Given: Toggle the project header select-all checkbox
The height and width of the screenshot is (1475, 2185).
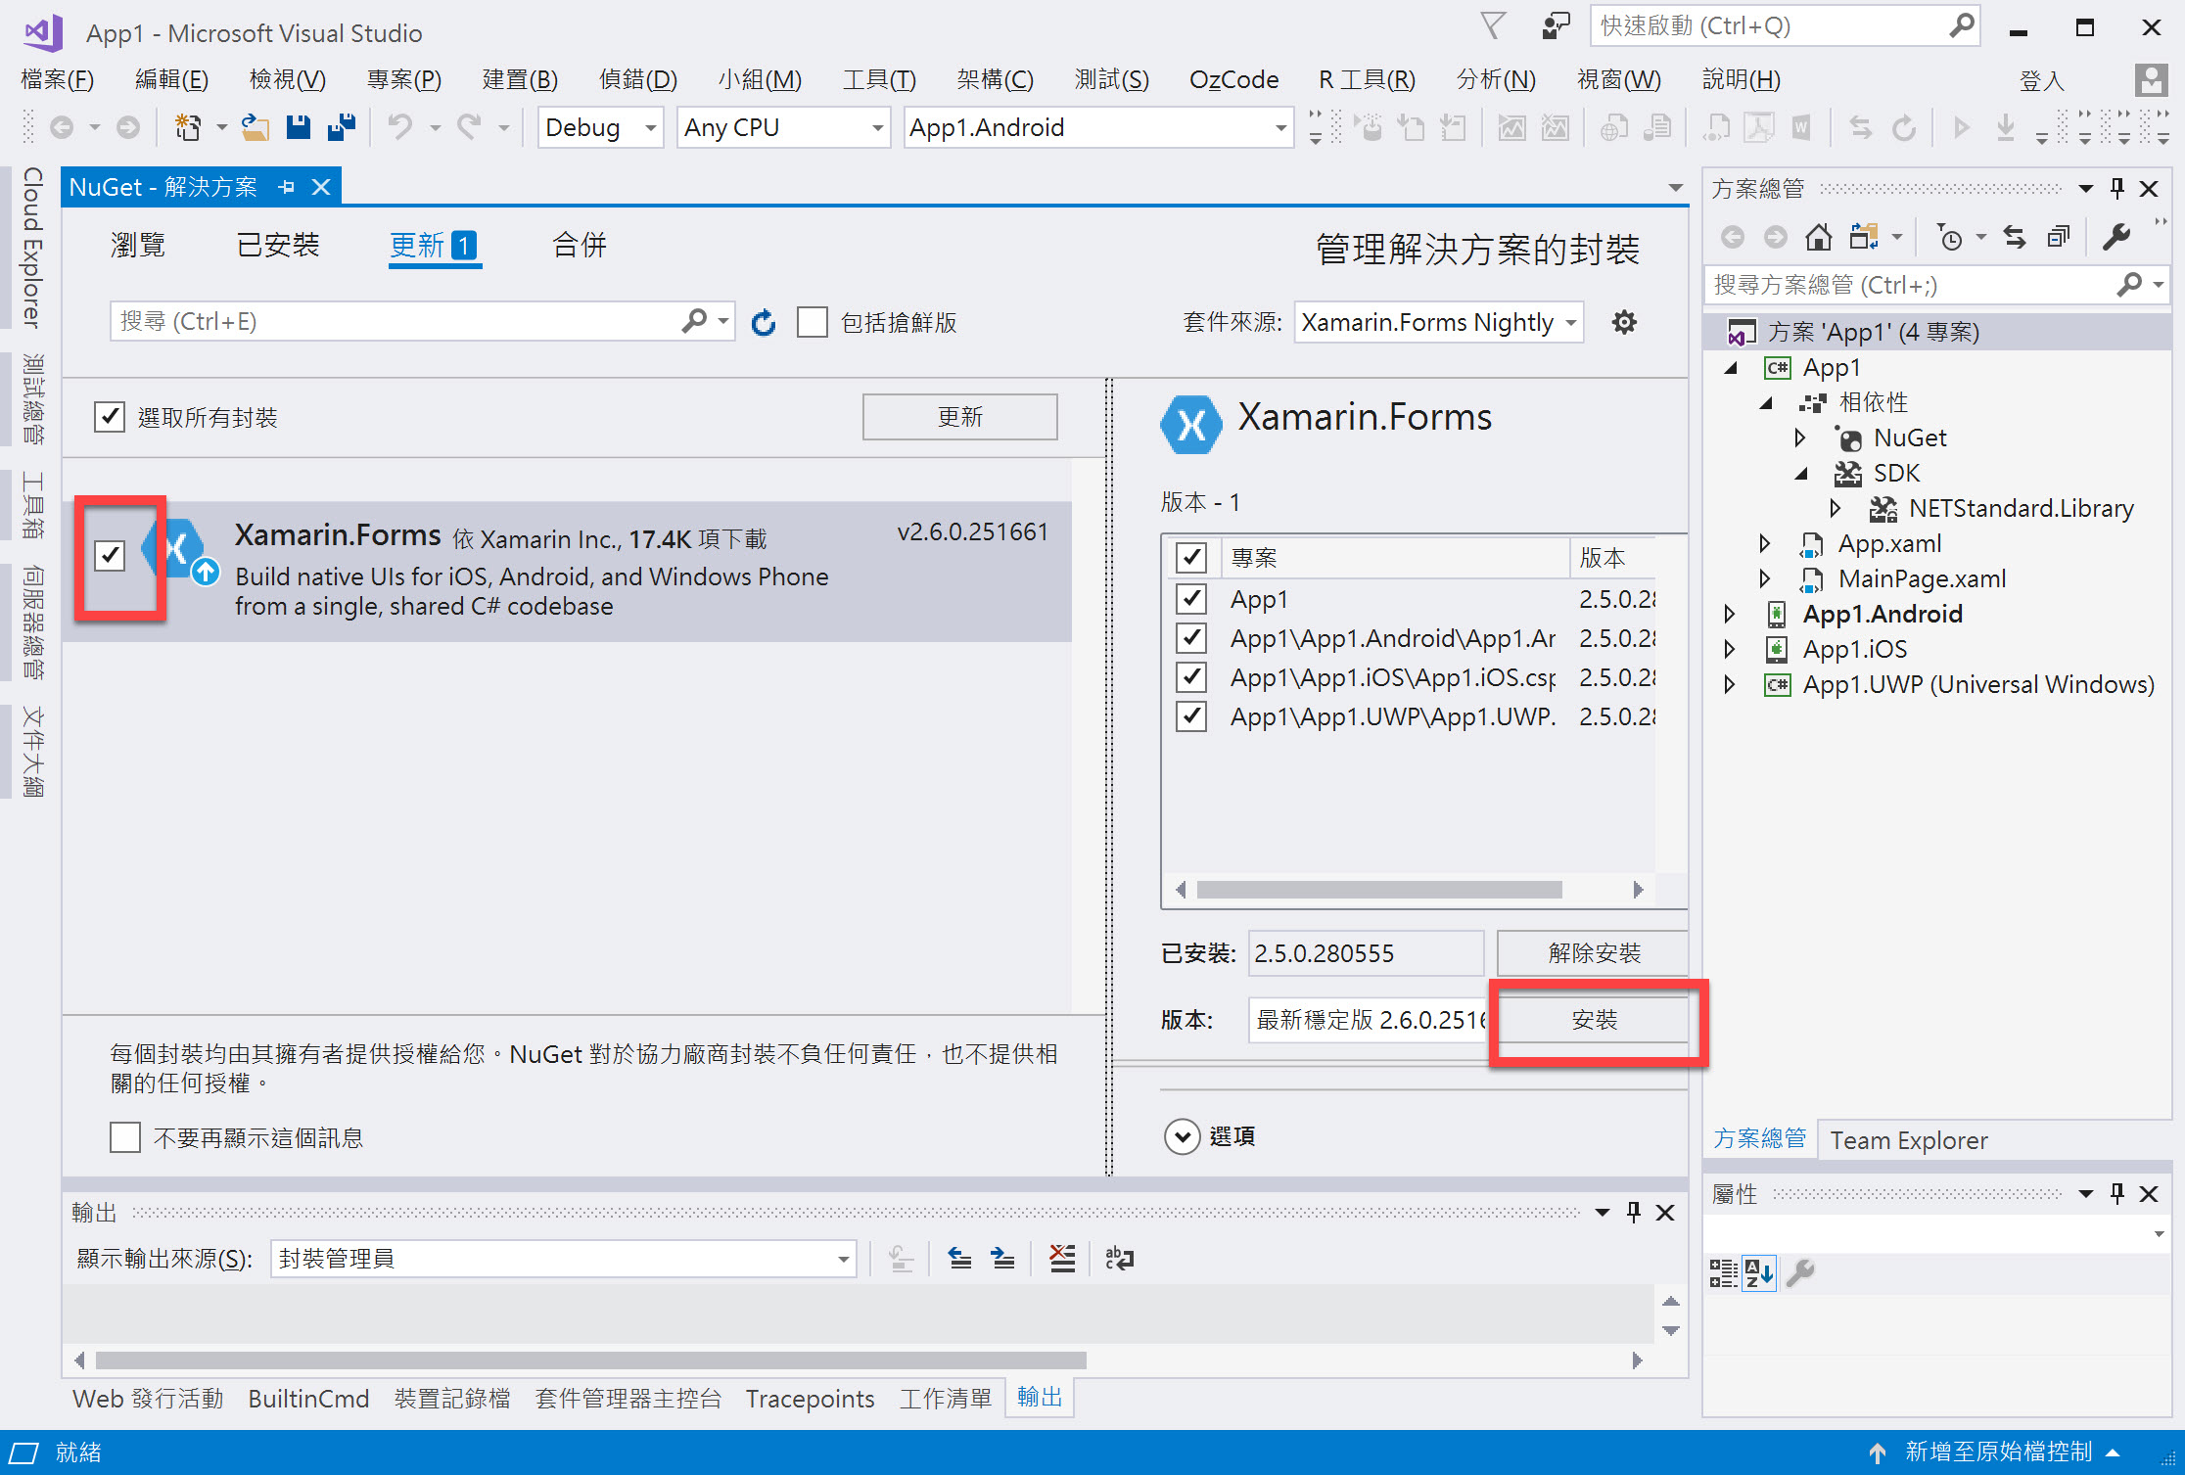Looking at the screenshot, I should pos(1191,558).
